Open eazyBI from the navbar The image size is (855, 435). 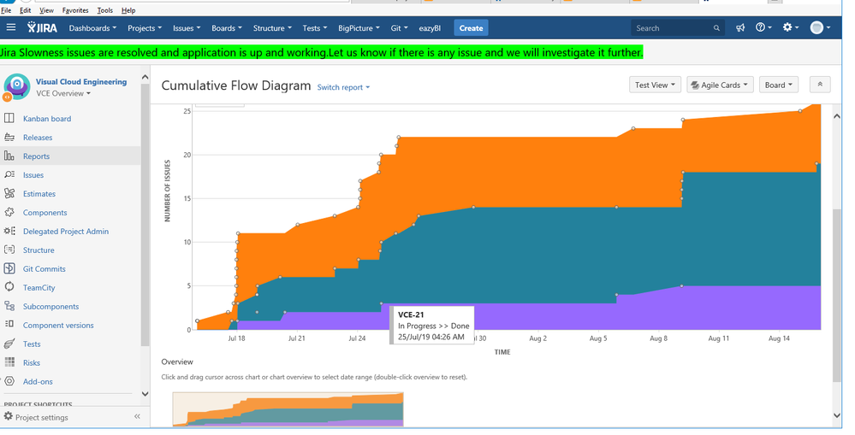(x=430, y=28)
